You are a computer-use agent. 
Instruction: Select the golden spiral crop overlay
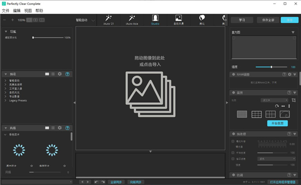coord(284,114)
